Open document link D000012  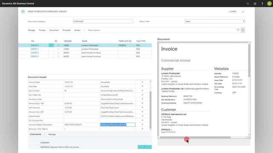click(35, 53)
